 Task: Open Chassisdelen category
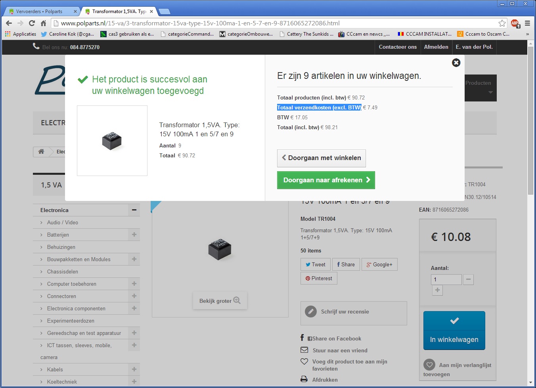click(x=63, y=272)
